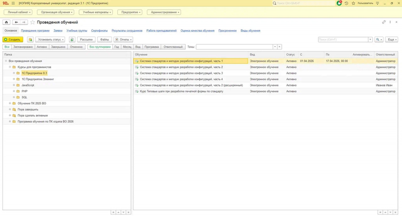The width and height of the screenshot is (402, 217).
Task: Expand the Обучение ПК 2025 ВО folder
Action: (10, 103)
